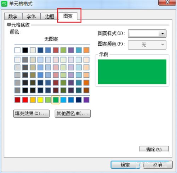The image size is (177, 173).
Task: Pick the light green standard color
Action: [48, 100]
